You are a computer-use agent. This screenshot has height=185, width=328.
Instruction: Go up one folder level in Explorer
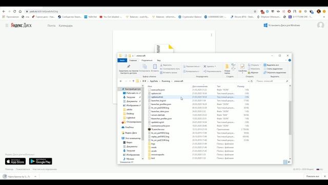[133, 81]
